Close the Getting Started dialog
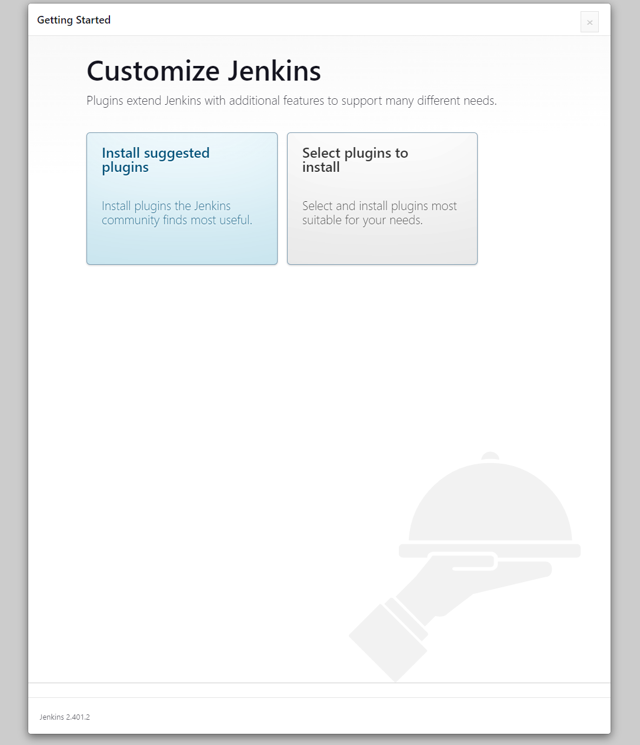This screenshot has width=640, height=745. 589,22
